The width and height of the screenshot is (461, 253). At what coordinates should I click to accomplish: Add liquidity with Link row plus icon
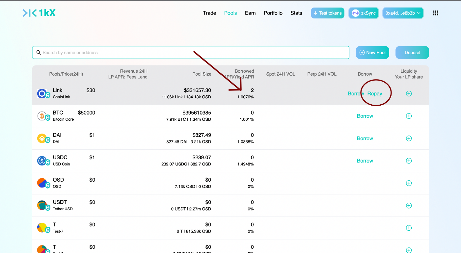409,93
